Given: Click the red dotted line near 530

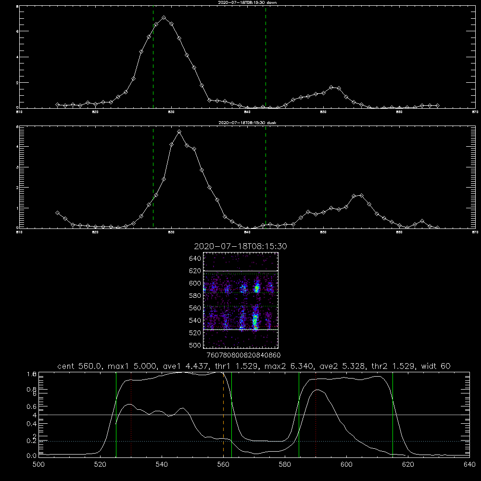Looking at the screenshot, I should pos(131,415).
